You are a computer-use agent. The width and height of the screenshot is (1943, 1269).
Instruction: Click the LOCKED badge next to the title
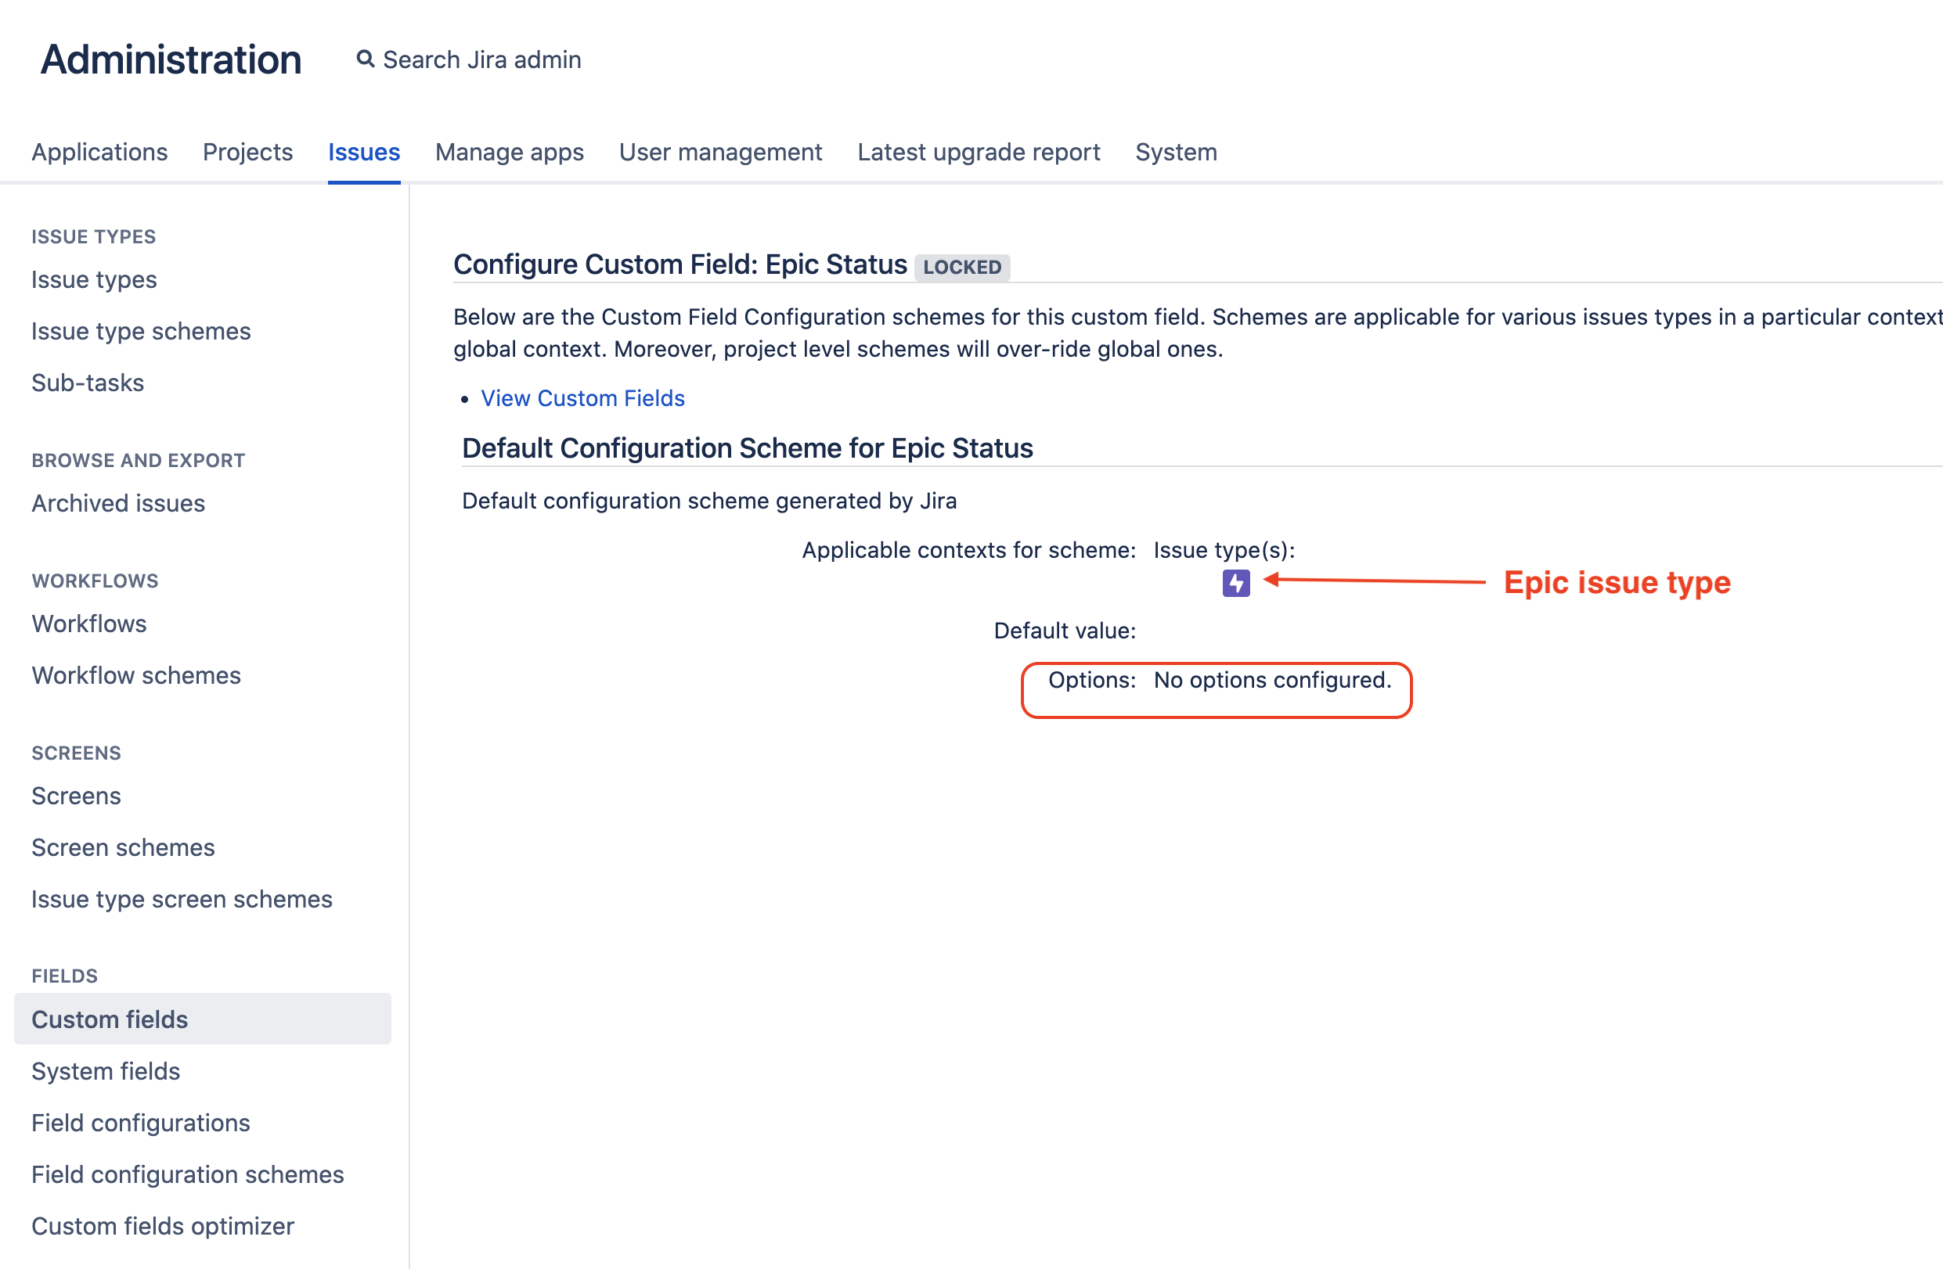(x=961, y=267)
